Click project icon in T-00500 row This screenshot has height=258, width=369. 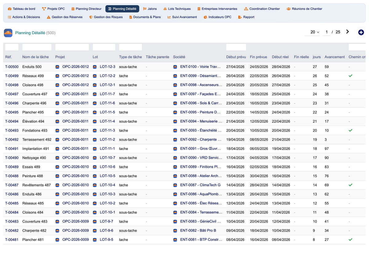pyautogui.click(x=57, y=67)
